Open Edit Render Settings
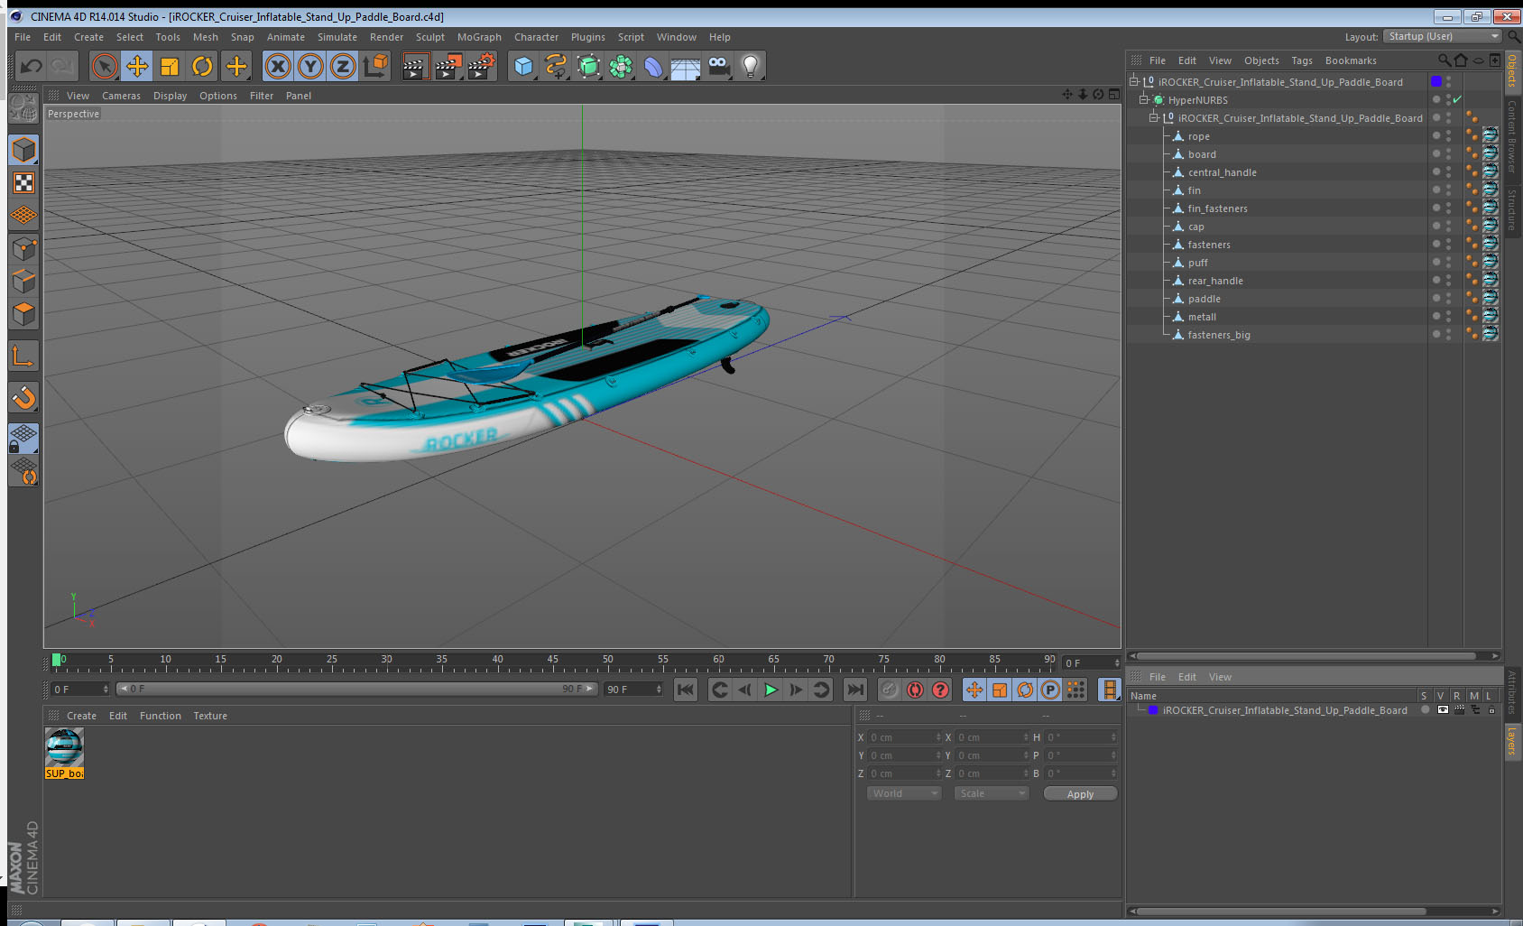 click(x=482, y=66)
